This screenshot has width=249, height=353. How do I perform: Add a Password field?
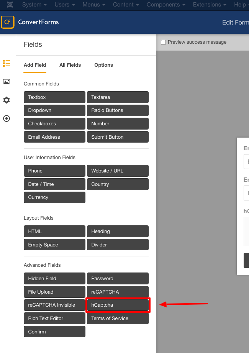118,279
